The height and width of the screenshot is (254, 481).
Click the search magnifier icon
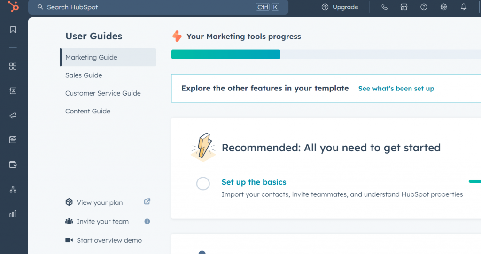point(40,7)
